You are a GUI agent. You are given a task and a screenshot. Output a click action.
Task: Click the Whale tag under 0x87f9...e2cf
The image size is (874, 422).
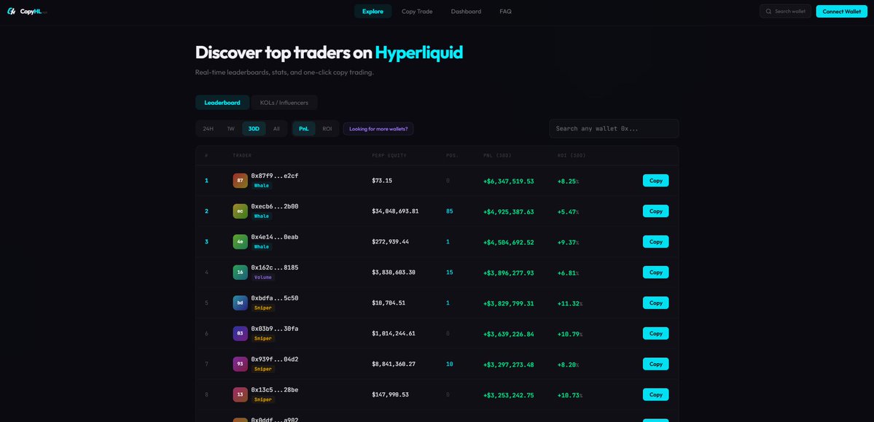[262, 186]
